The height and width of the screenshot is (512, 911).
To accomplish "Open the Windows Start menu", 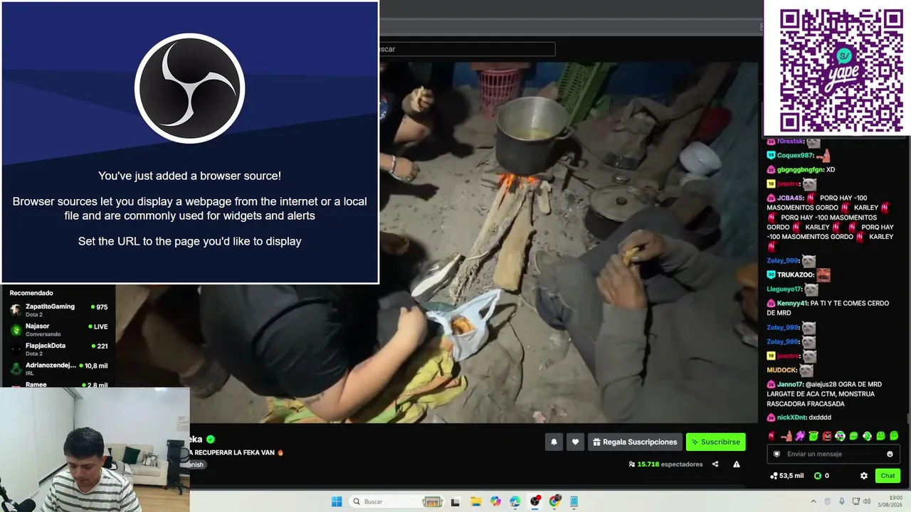I will (x=337, y=501).
